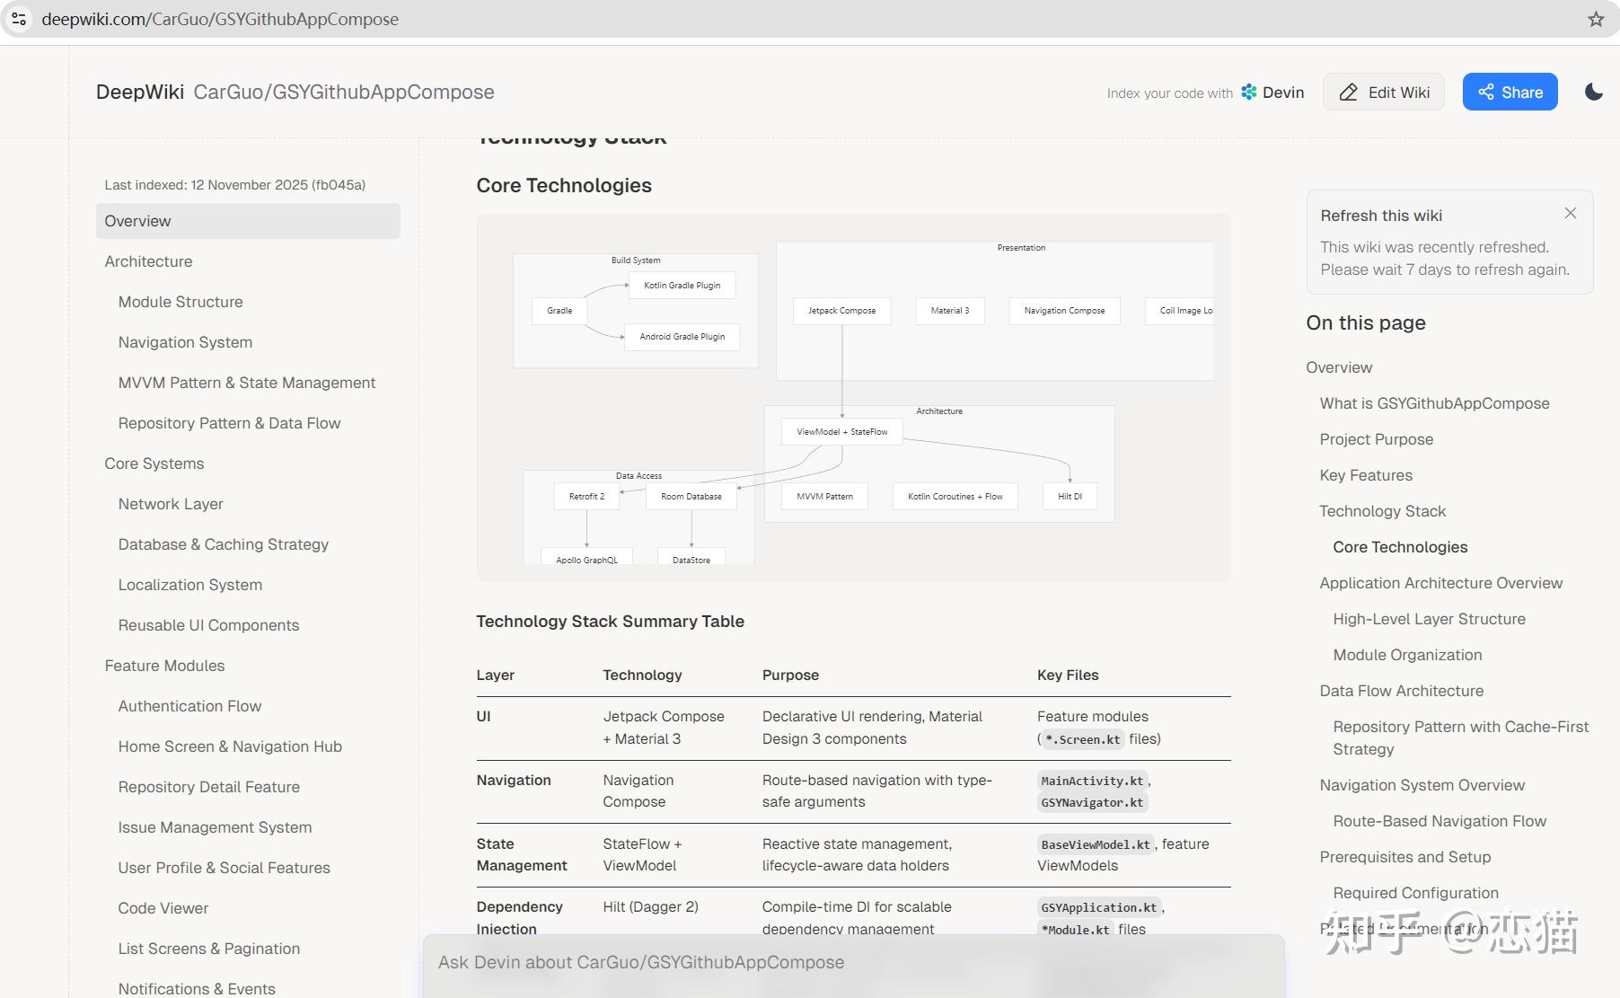Open site info icon in address bar
The image size is (1620, 998).
pyautogui.click(x=19, y=19)
